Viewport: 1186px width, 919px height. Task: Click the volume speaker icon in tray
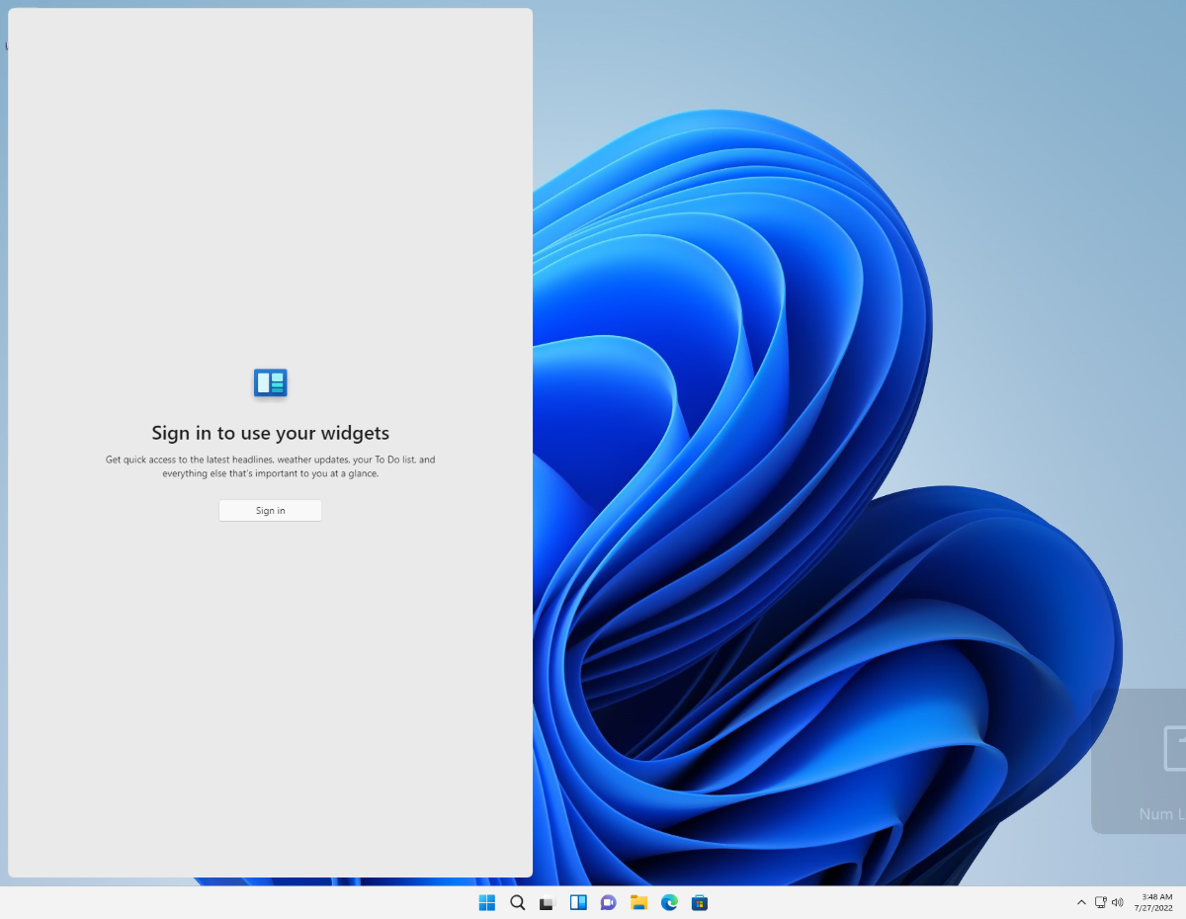tap(1118, 902)
